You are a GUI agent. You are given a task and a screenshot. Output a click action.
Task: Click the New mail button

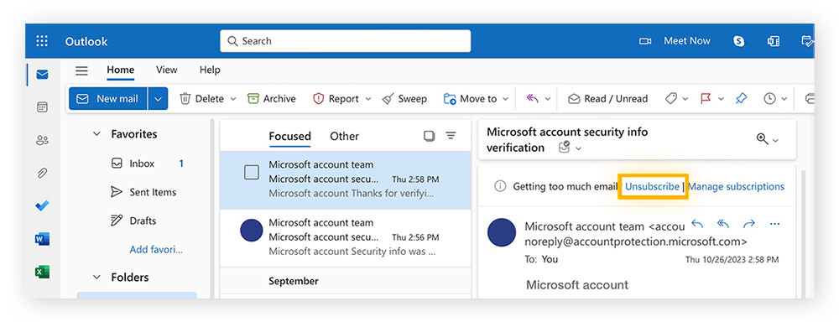click(x=107, y=99)
